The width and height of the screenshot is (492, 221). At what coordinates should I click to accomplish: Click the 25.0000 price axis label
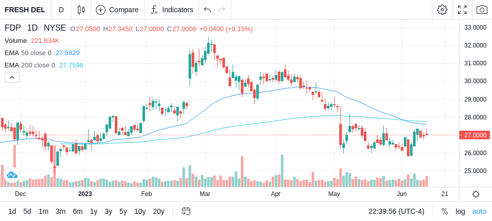(476, 171)
